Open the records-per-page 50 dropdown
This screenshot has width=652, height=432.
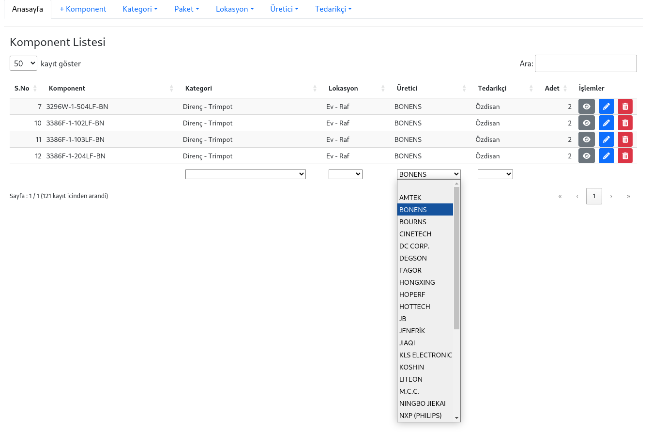(23, 63)
